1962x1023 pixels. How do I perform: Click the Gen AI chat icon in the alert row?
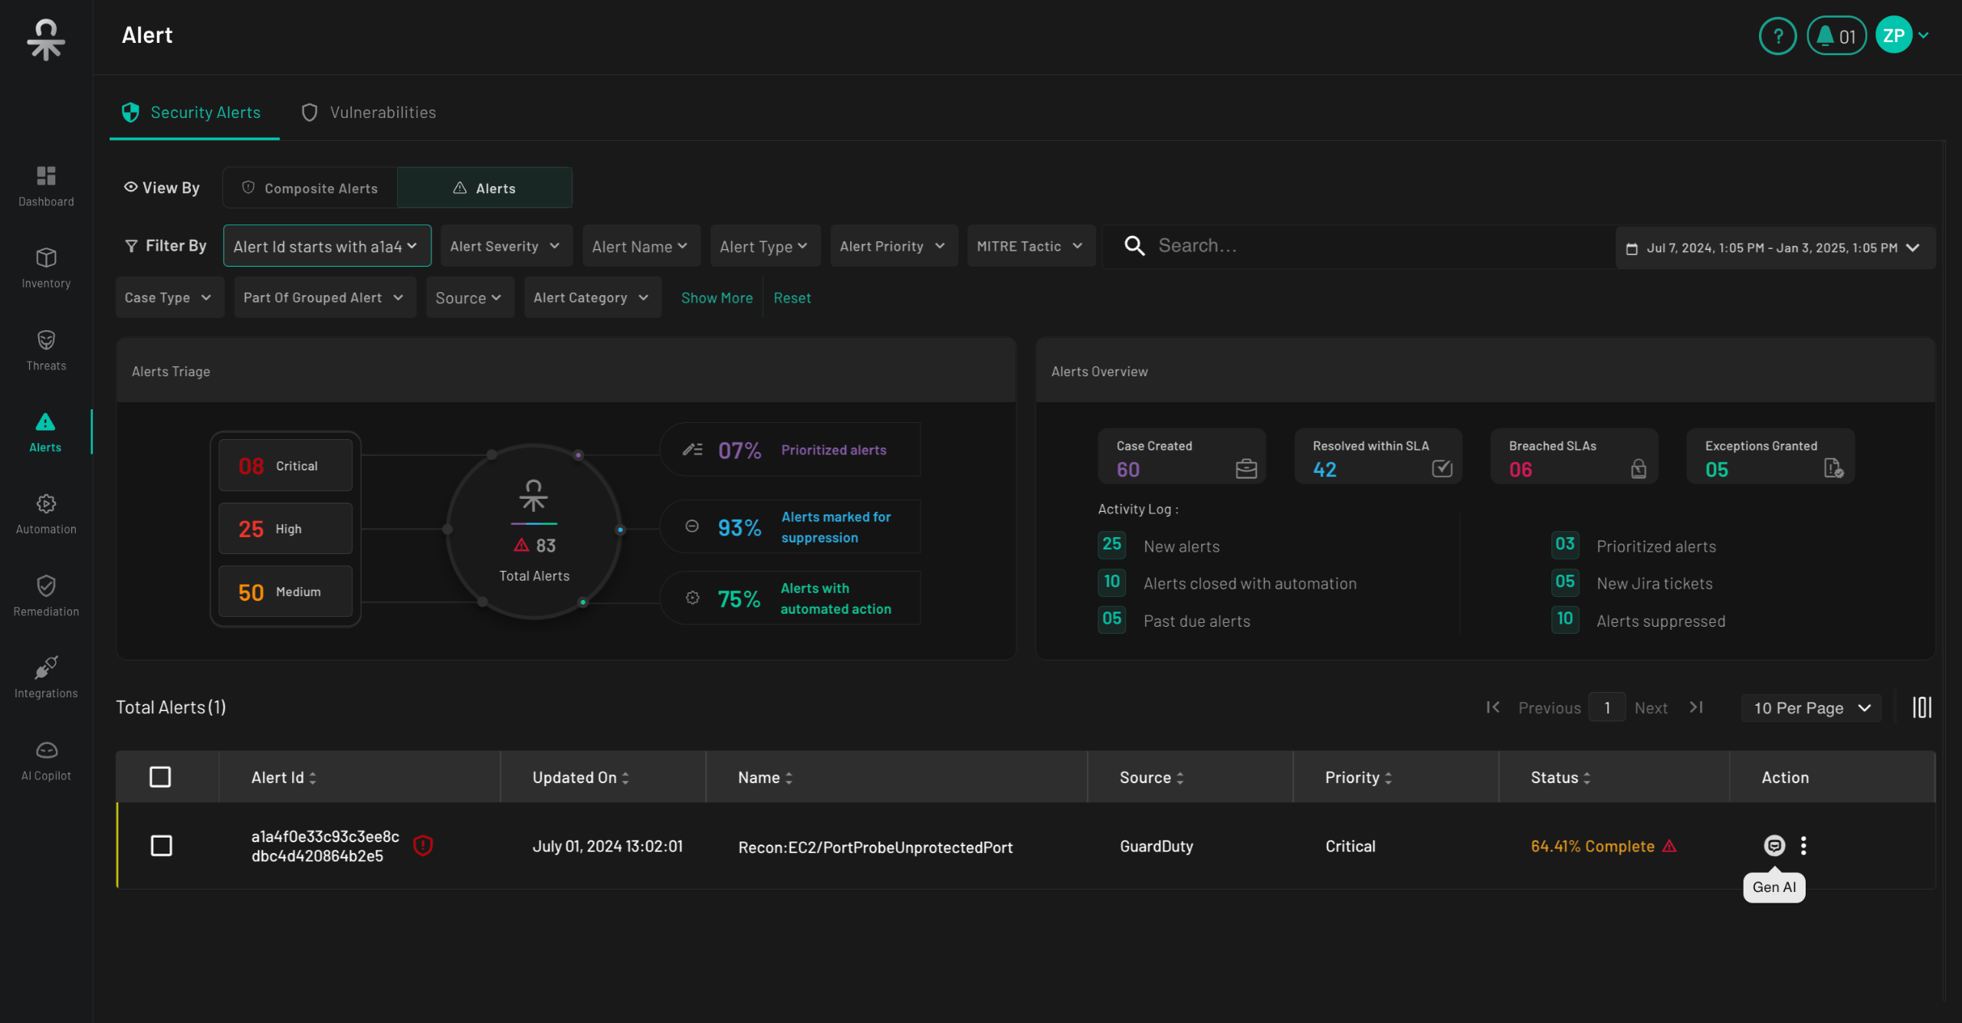pyautogui.click(x=1773, y=845)
